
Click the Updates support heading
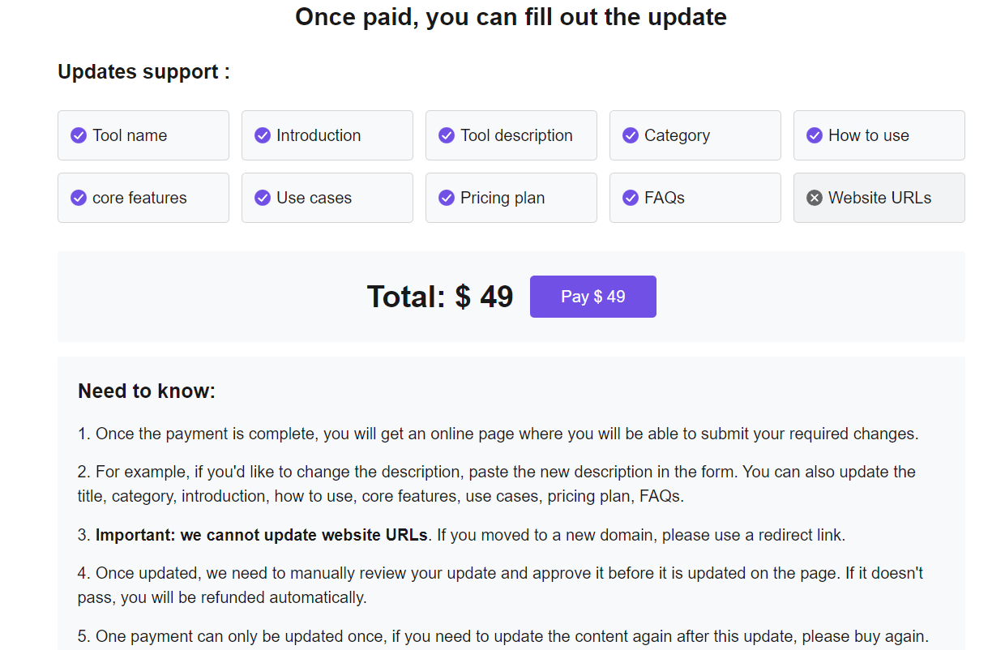coord(143,71)
